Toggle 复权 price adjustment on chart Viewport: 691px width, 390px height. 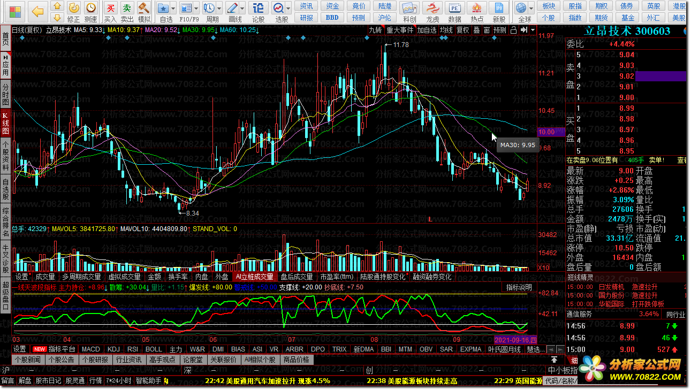point(462,30)
